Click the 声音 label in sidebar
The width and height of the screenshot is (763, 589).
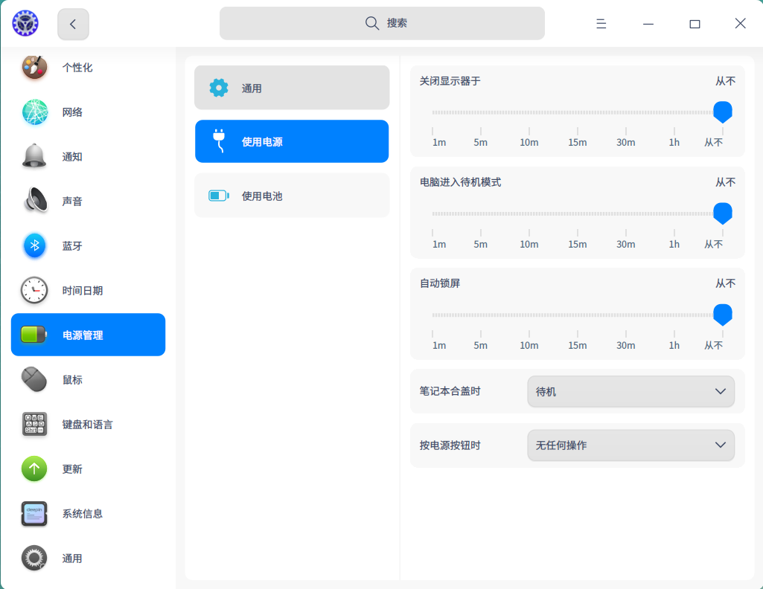point(72,202)
